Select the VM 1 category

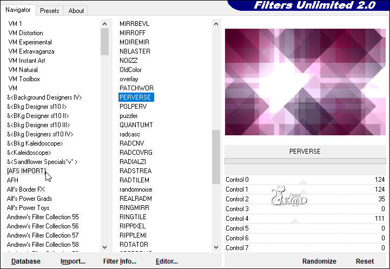(x=15, y=24)
